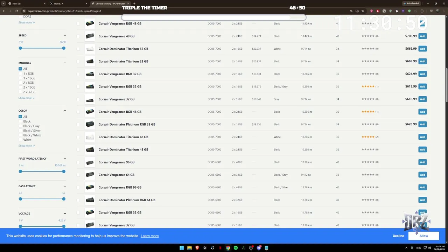This screenshot has width=448, height=252.
Task: Click the CAS Latency maximum handle
Action: pyautogui.click(x=64, y=199)
